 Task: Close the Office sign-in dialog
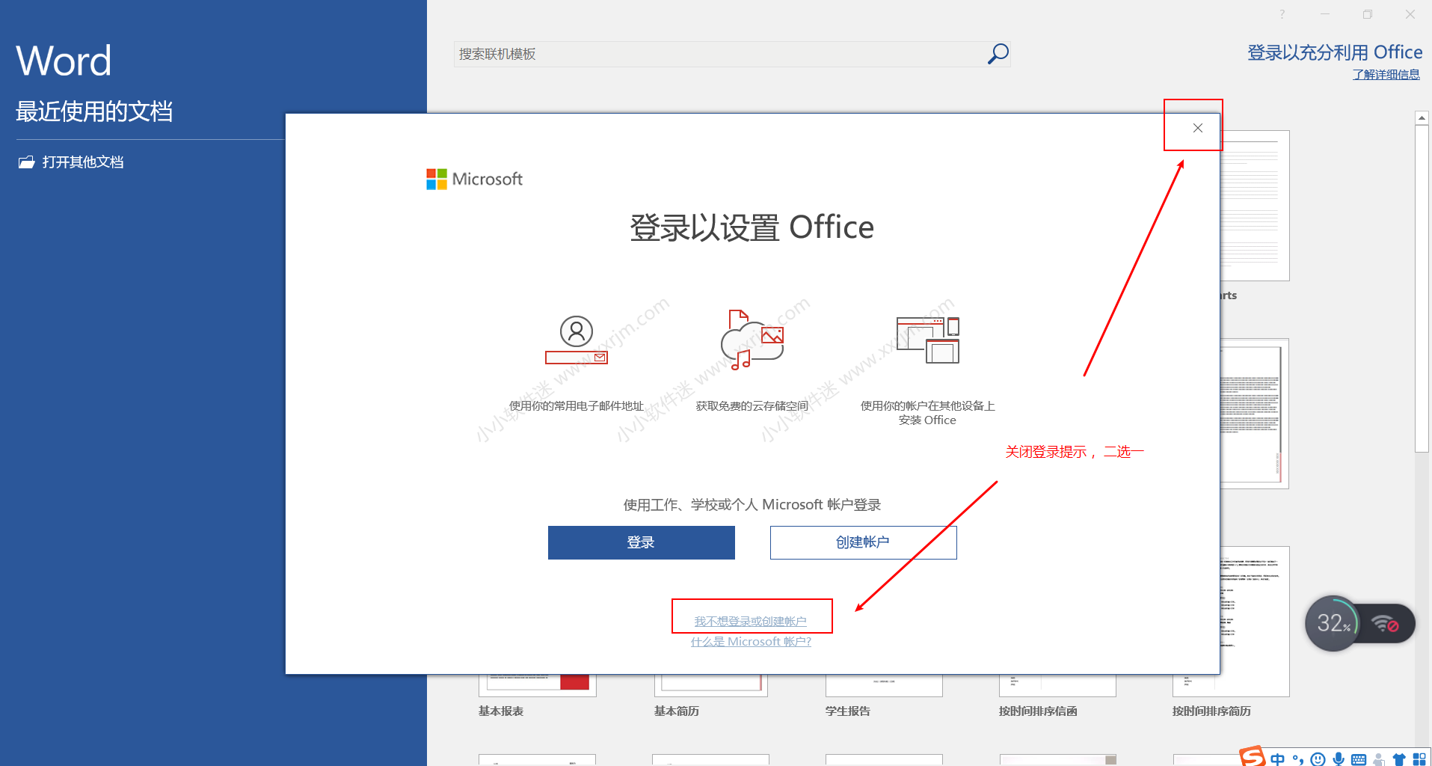click(x=1197, y=128)
